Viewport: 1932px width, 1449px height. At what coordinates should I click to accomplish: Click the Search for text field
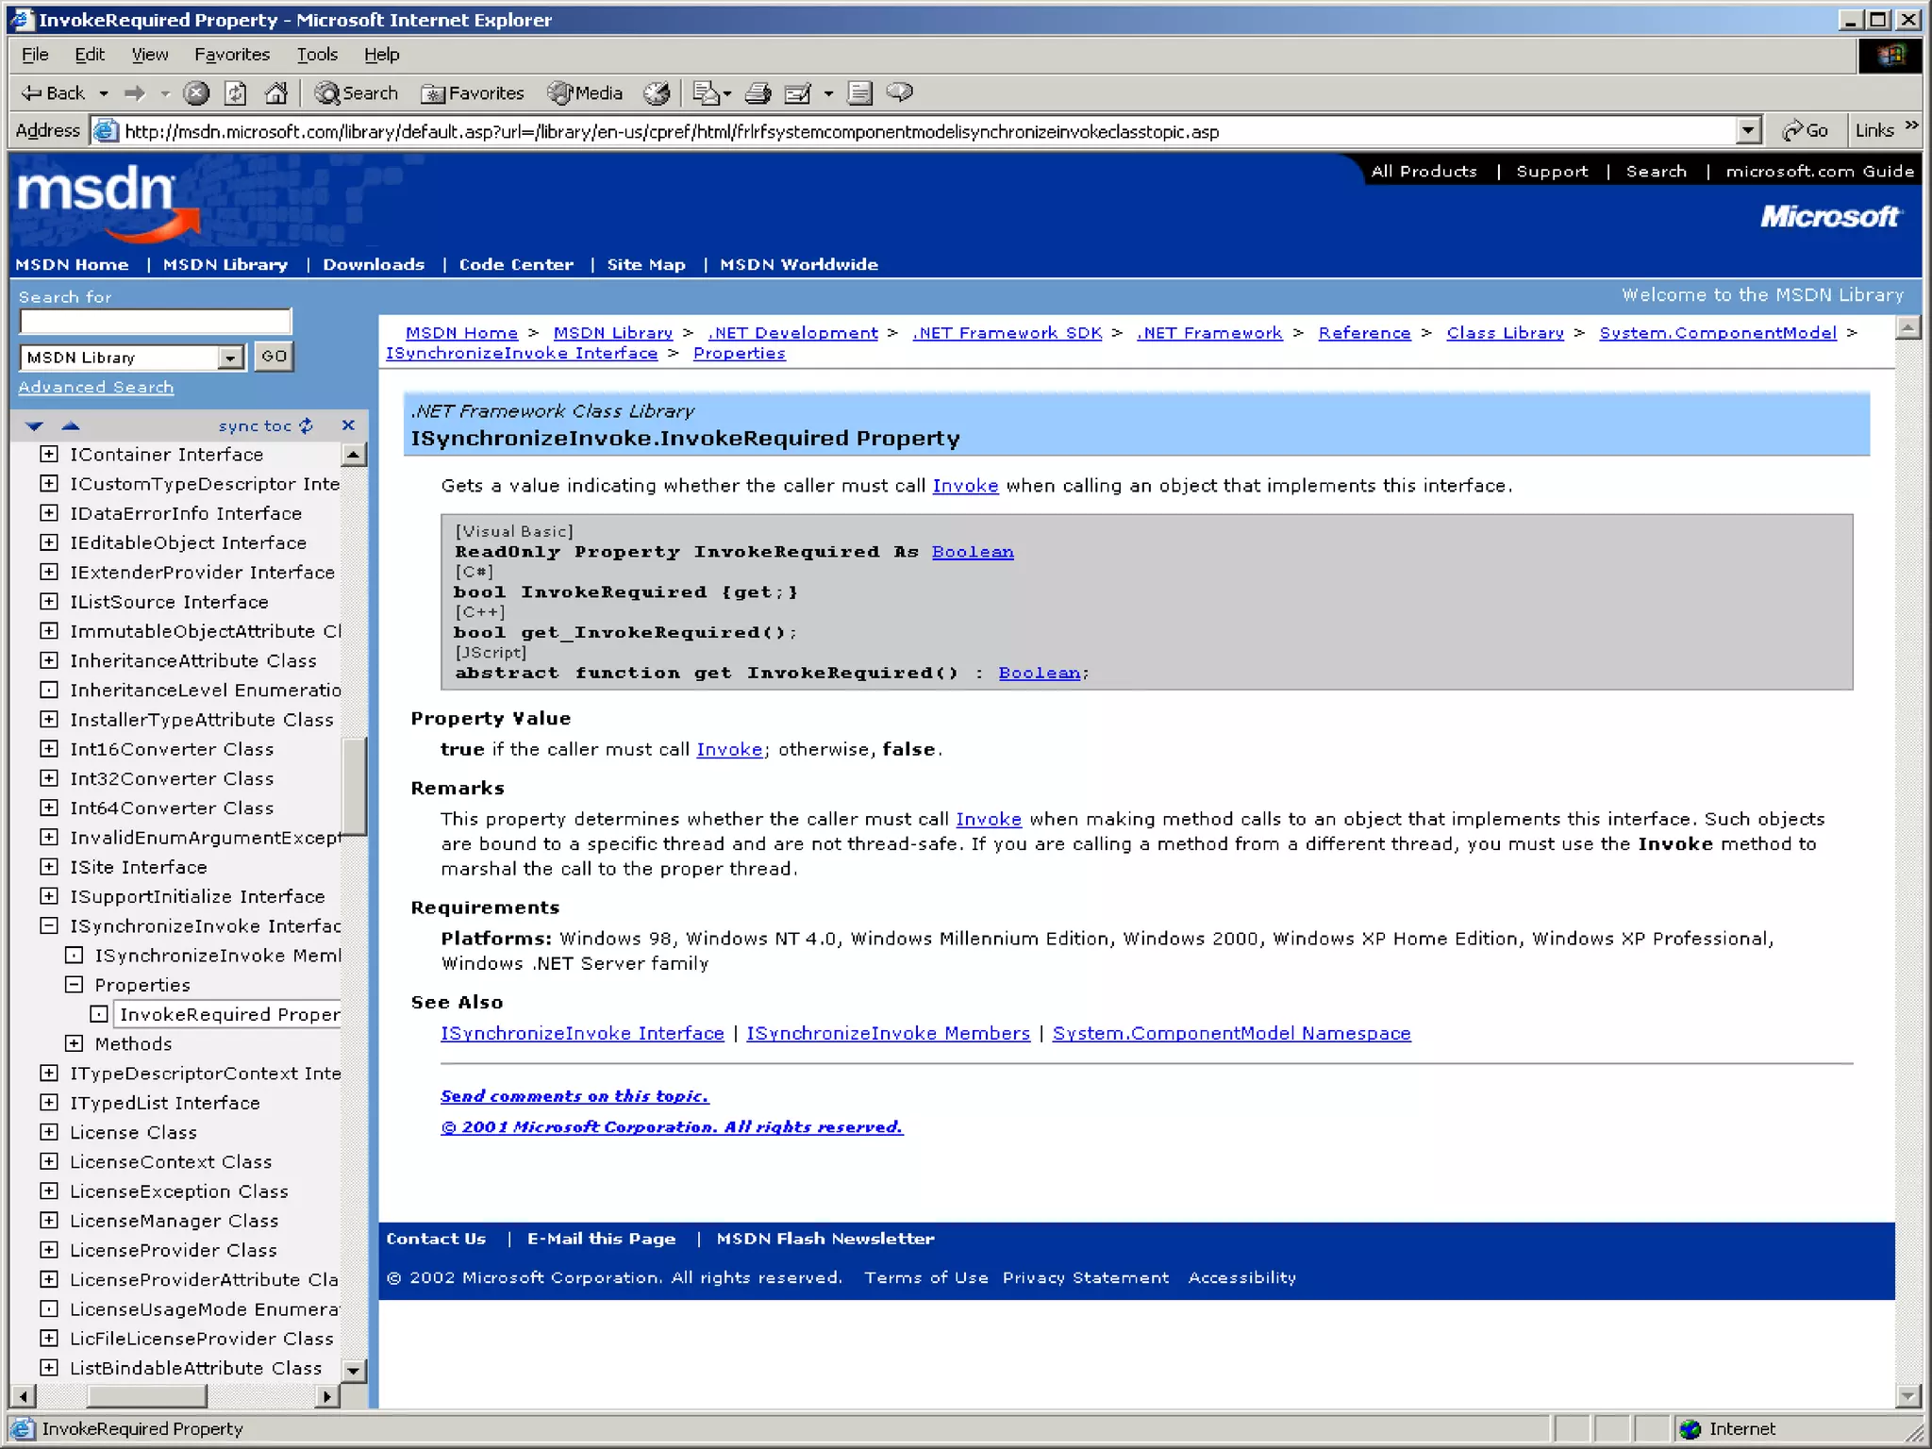pos(156,322)
